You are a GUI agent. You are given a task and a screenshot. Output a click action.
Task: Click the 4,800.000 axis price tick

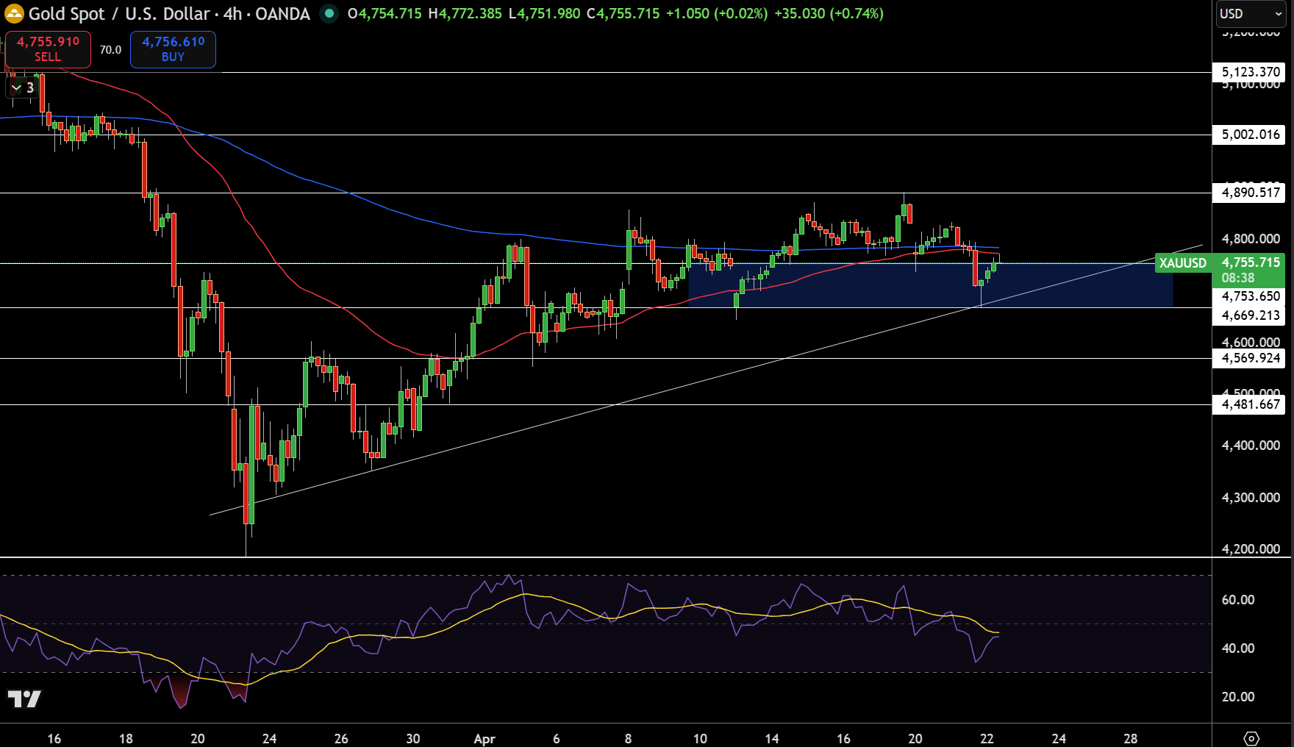click(1251, 239)
